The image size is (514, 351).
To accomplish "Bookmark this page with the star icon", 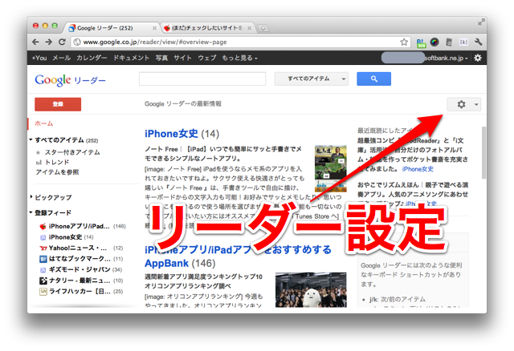I will 404,42.
